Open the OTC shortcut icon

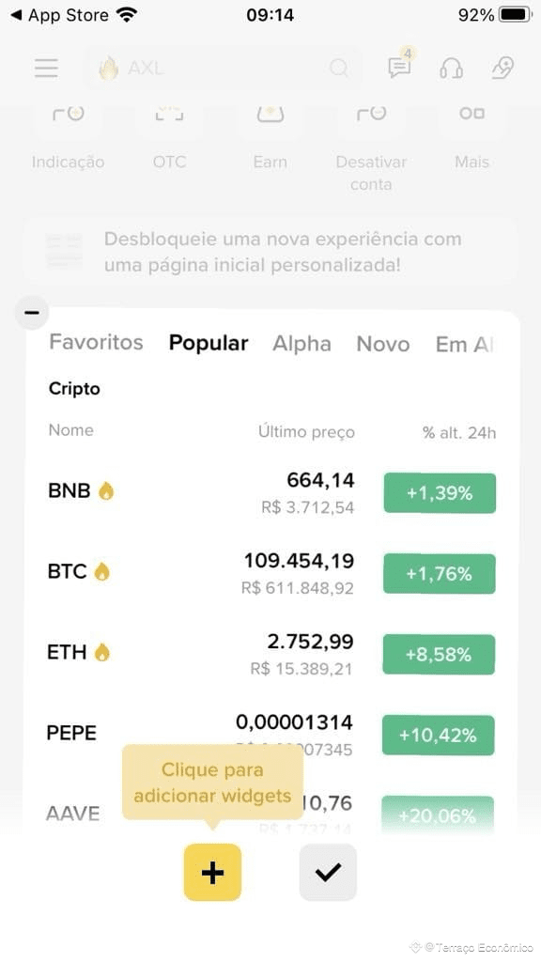[x=169, y=114]
